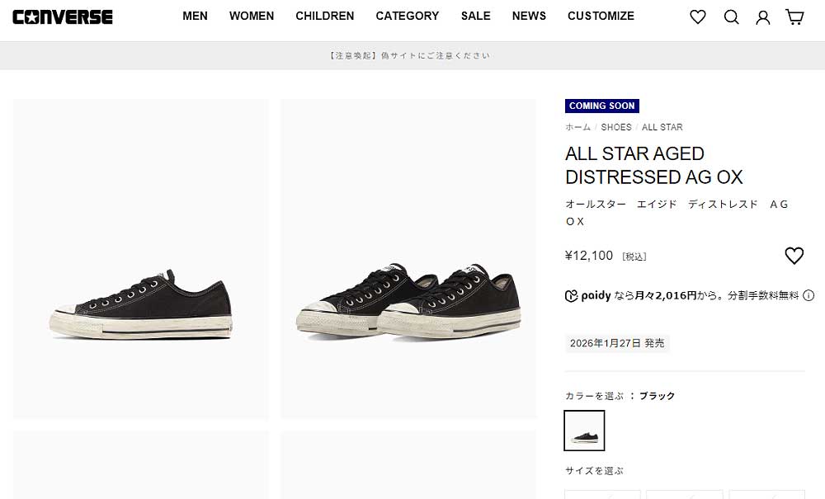Open the account profile icon
The height and width of the screenshot is (499, 825).
[x=763, y=17]
